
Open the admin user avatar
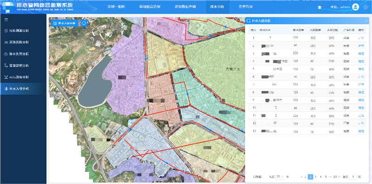(355, 7)
